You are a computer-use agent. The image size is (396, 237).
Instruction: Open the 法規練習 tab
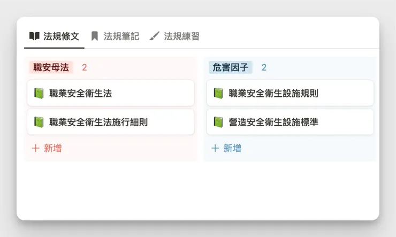click(174, 36)
